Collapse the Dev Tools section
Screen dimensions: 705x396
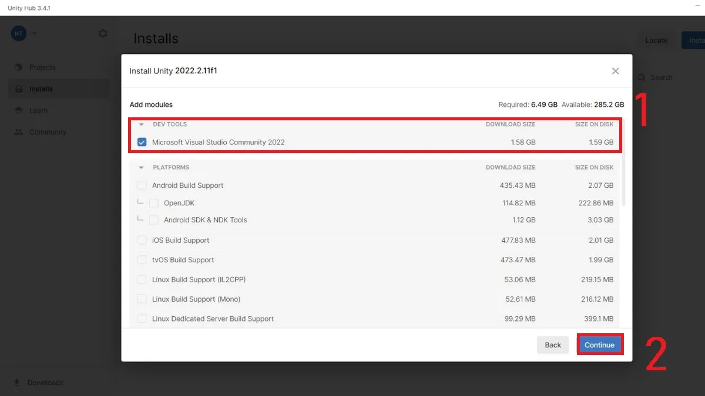(142, 124)
